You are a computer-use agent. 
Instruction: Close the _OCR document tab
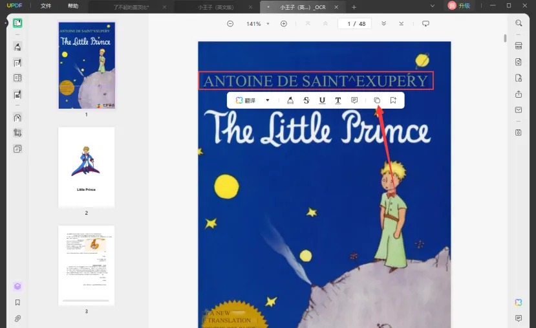(x=336, y=7)
